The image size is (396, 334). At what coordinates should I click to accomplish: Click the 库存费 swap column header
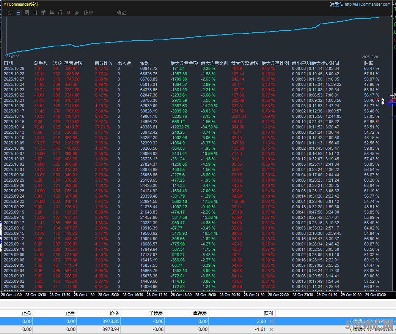(200, 313)
